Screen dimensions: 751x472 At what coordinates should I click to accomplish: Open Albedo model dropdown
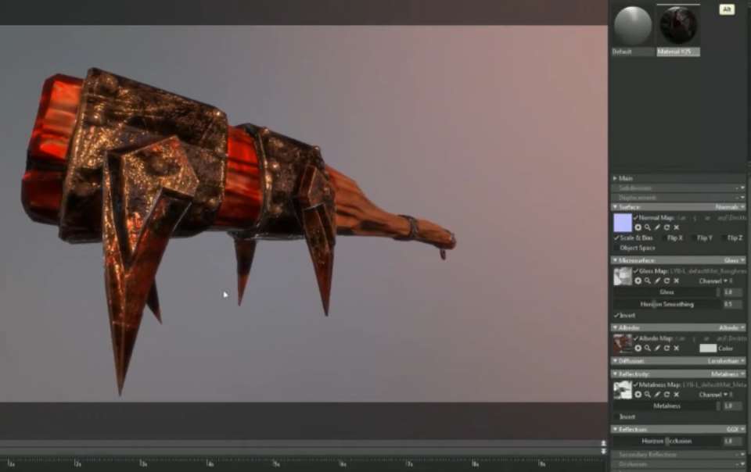pyautogui.click(x=731, y=328)
